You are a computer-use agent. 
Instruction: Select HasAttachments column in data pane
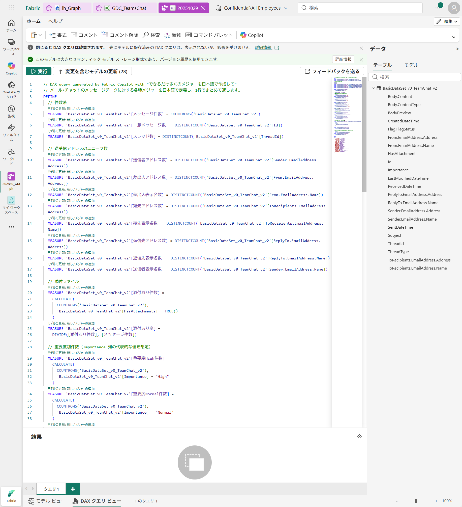tap(402, 153)
